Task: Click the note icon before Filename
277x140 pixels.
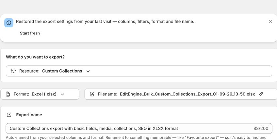Action: point(92,94)
